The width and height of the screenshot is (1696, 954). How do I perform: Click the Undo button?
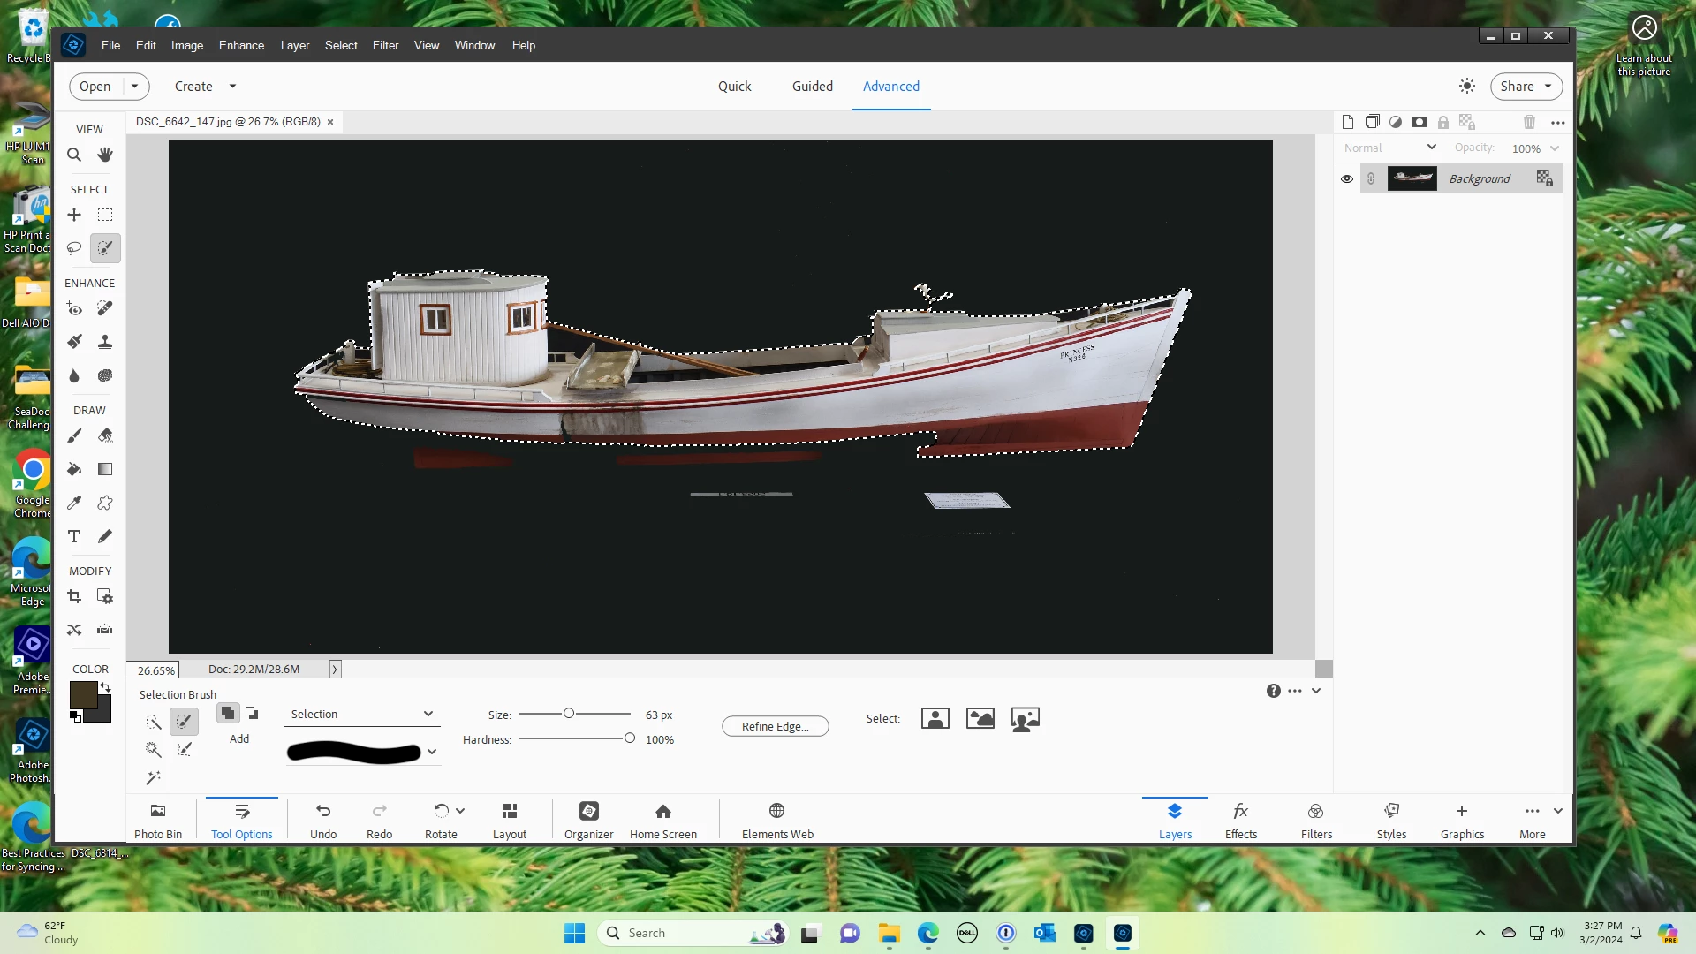coord(323,820)
